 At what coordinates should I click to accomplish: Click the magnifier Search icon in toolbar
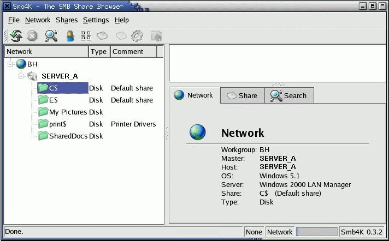pyautogui.click(x=51, y=36)
